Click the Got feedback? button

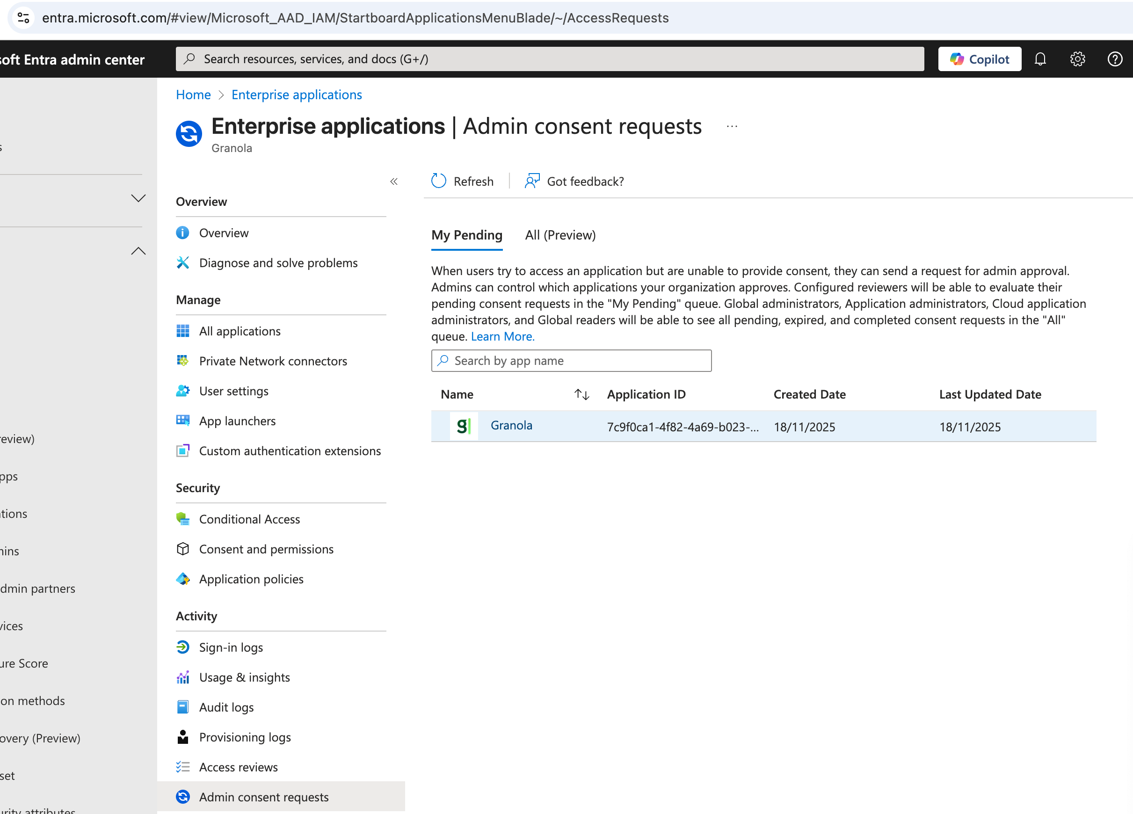point(574,181)
